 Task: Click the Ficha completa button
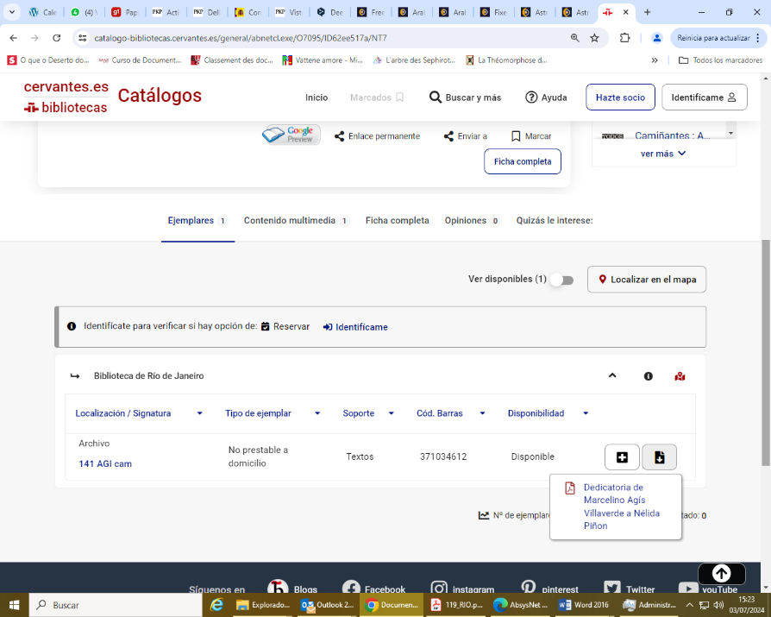tap(522, 161)
